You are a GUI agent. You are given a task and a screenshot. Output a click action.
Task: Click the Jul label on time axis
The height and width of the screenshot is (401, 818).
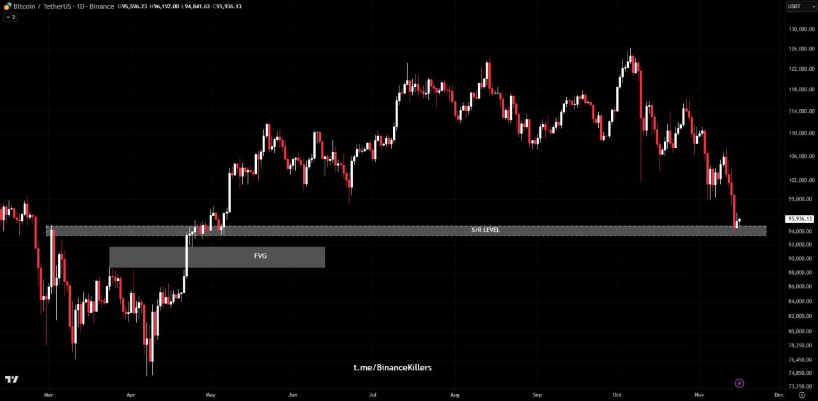click(x=373, y=395)
